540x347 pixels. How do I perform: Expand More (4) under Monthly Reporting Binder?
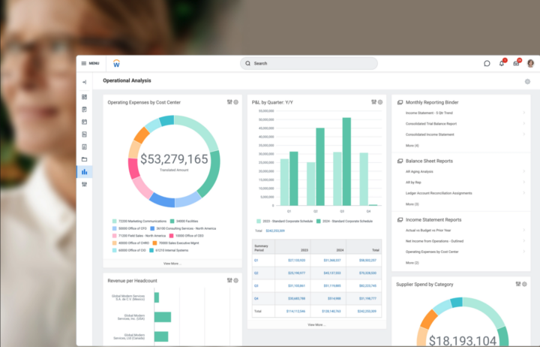[x=412, y=145]
